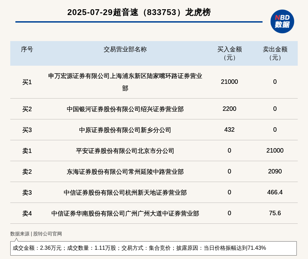
Task: Click sell amount 21000 in 卖1 row
Action: pos(275,151)
